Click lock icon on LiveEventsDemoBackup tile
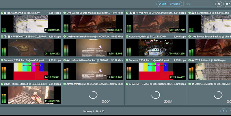The height and width of the screenshot is (116, 231). point(68,60)
